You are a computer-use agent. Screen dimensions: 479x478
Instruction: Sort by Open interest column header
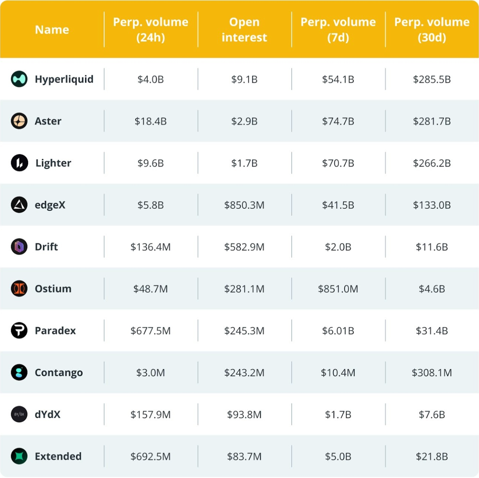[244, 30]
